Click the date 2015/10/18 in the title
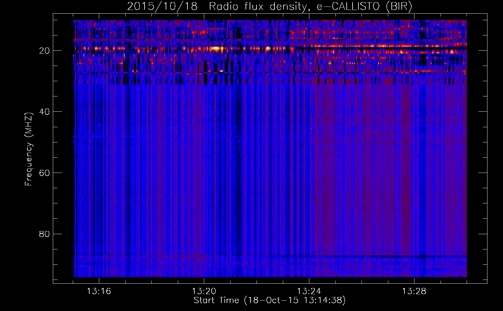This screenshot has height=311, width=503. point(162,7)
